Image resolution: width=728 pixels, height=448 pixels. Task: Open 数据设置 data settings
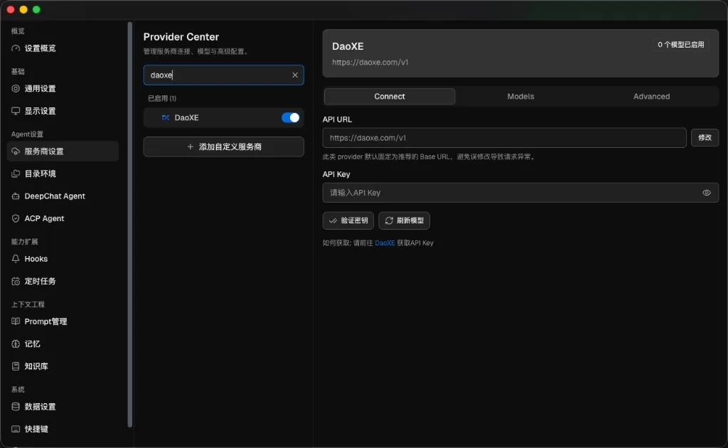[x=63, y=406]
